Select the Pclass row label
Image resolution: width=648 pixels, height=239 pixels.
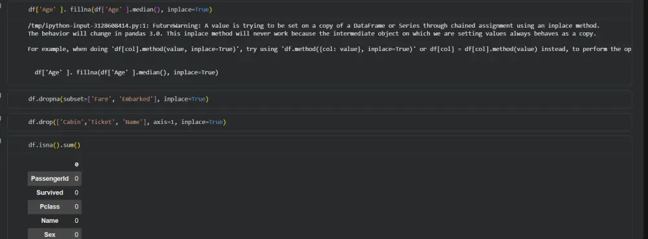pyautogui.click(x=50, y=207)
